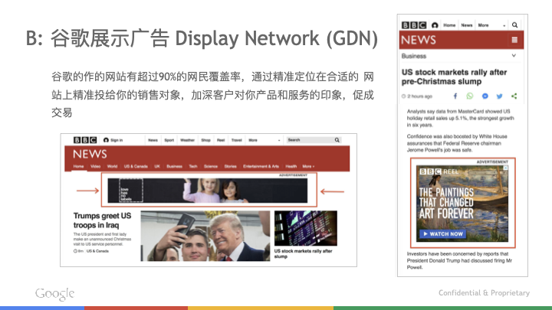The height and width of the screenshot is (310, 552).
Task: Click '2 hours ago' timestamp text
Action: click(419, 96)
